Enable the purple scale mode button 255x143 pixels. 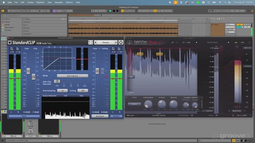[x=54, y=11]
